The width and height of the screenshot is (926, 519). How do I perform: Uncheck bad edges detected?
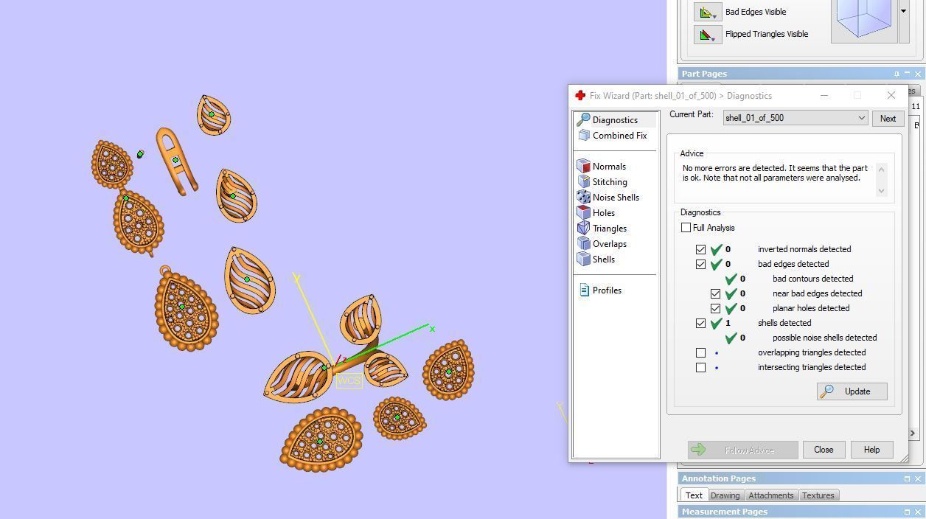[x=700, y=264]
